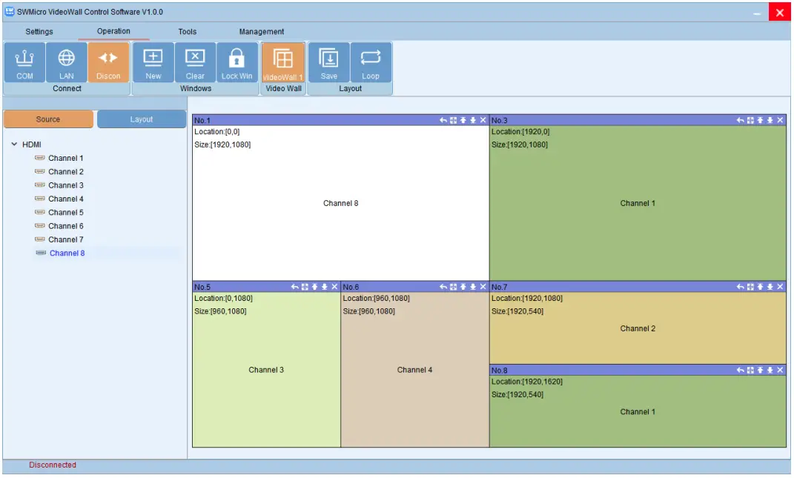Image resolution: width=794 pixels, height=478 pixels.
Task: Select the No.1 window showing Channel 8
Action: (x=341, y=203)
